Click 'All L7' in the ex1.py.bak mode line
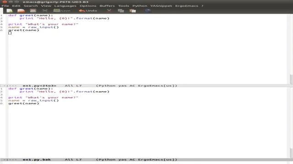The image size is (293, 164). pyautogui.click(x=73, y=159)
